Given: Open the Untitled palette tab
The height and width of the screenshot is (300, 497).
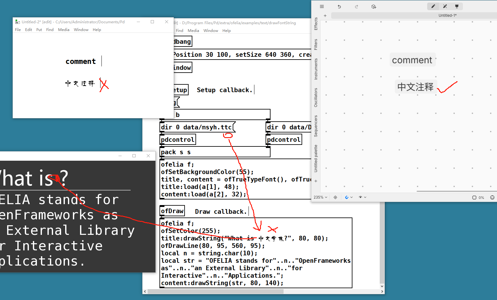Looking at the screenshot, I should (x=316, y=158).
